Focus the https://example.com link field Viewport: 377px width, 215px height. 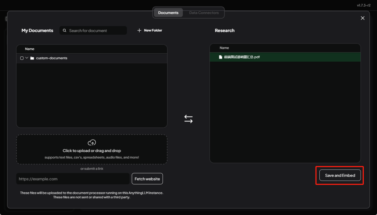73,179
